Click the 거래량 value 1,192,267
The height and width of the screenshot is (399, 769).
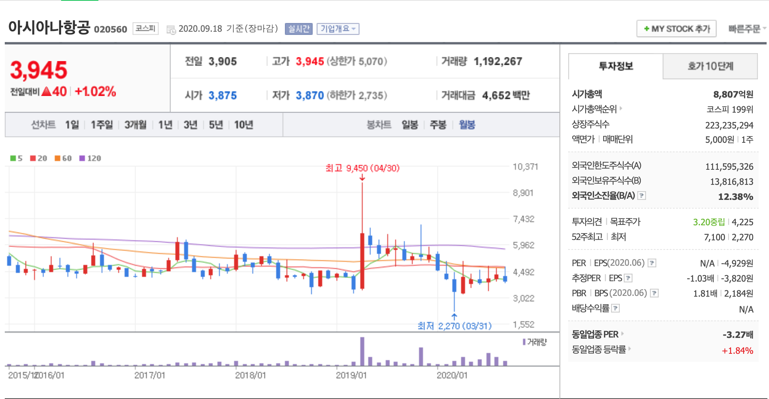pos(498,61)
